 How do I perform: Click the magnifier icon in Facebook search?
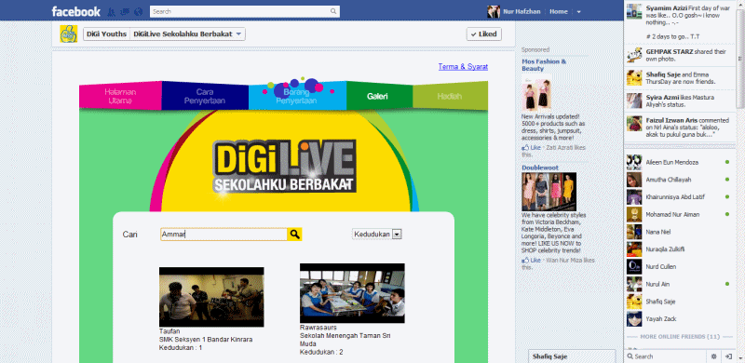pos(334,11)
